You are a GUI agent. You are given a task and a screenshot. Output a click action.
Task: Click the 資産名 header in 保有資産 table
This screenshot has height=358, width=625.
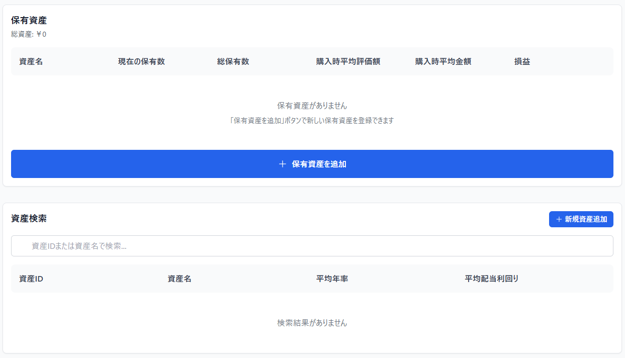[x=31, y=61]
